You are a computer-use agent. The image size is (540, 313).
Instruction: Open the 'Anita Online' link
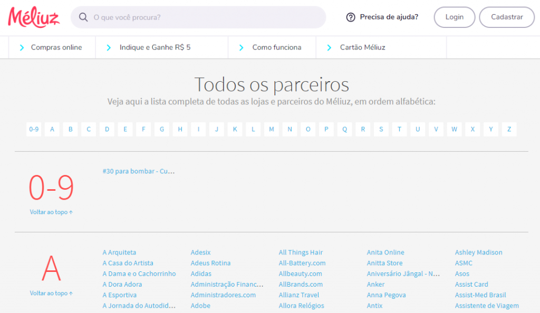[385, 252]
